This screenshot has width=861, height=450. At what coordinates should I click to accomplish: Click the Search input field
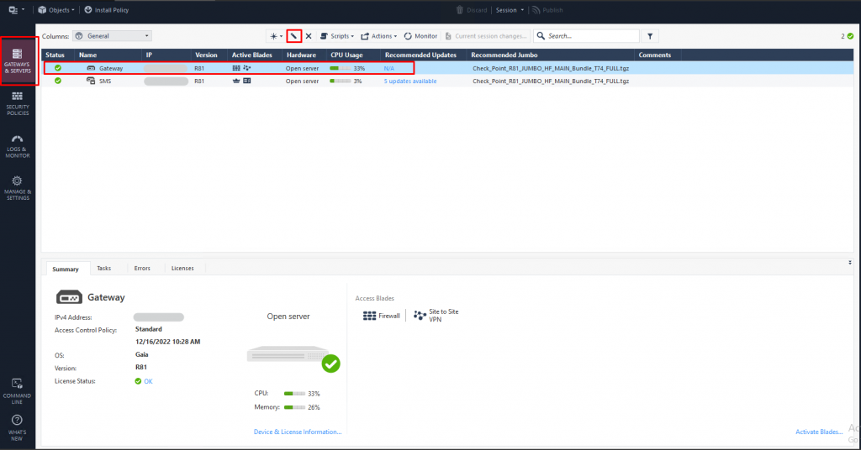[592, 36]
